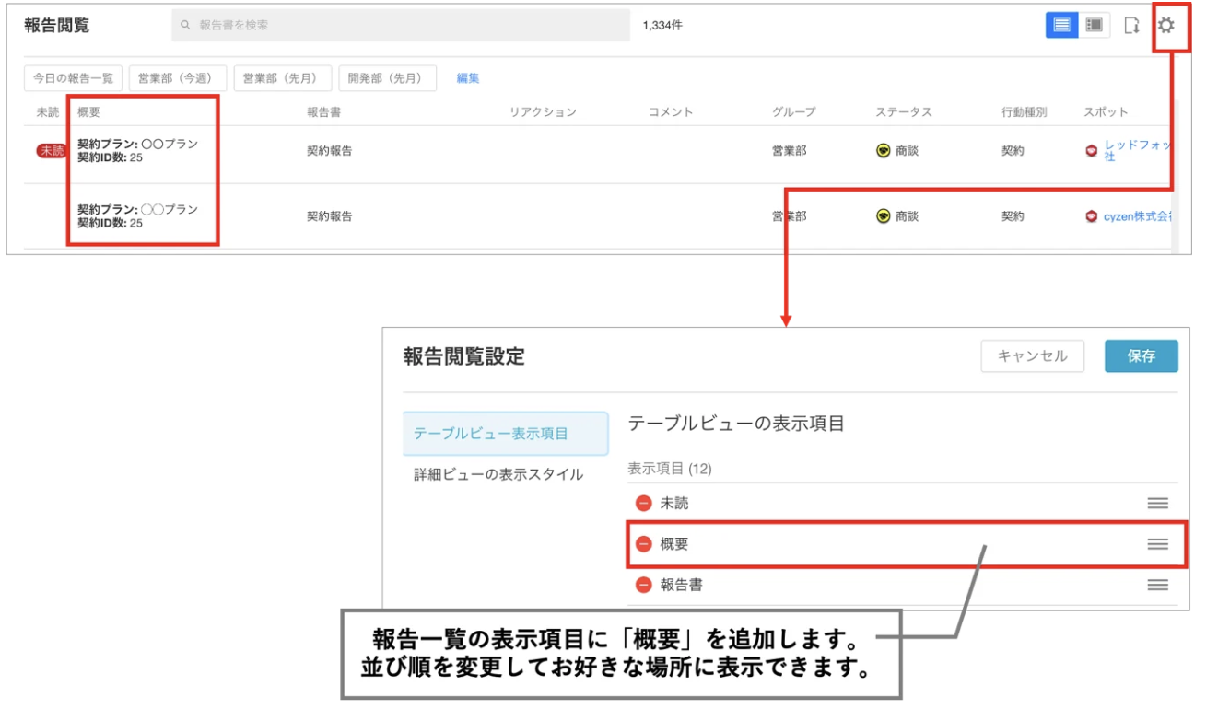Click the 未読 badge in first row
Screen dimensions: 1218x709
click(51, 151)
